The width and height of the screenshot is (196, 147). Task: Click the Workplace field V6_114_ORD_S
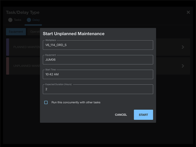98,45
